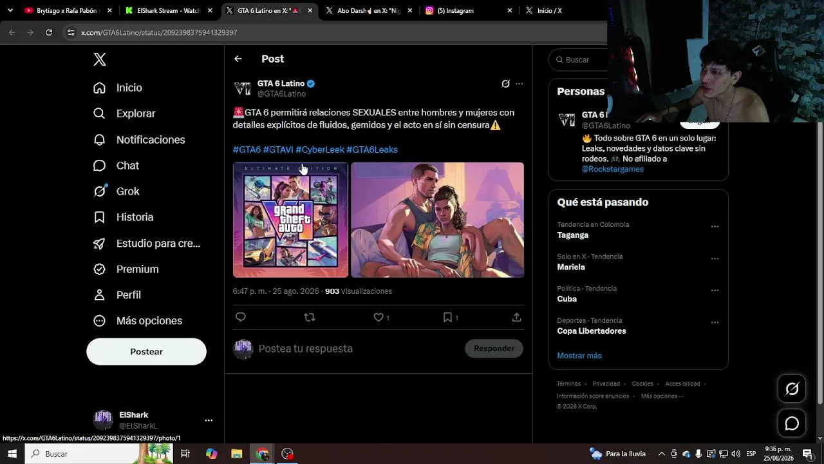The image size is (824, 464).
Task: Bookmark the GTA 6 Latino post
Action: (447, 317)
